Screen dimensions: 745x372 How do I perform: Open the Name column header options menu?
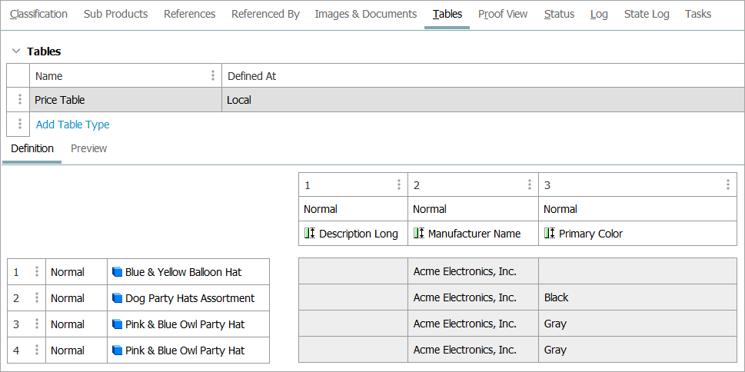pyautogui.click(x=213, y=75)
